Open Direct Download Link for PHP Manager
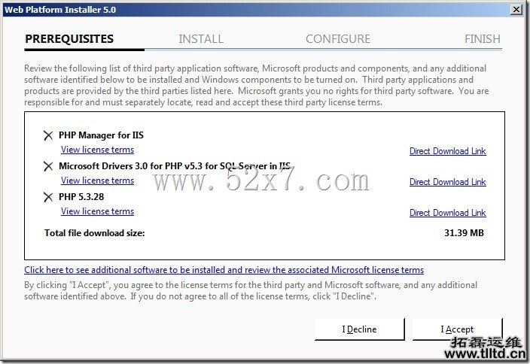The image size is (530, 364). (447, 151)
